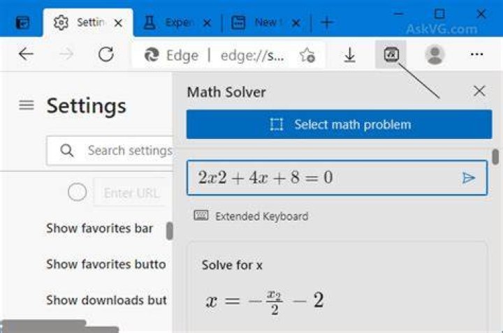Click the Math Solver panel scrollbar thumb
The height and width of the screenshot is (333, 503).
[x=495, y=156]
